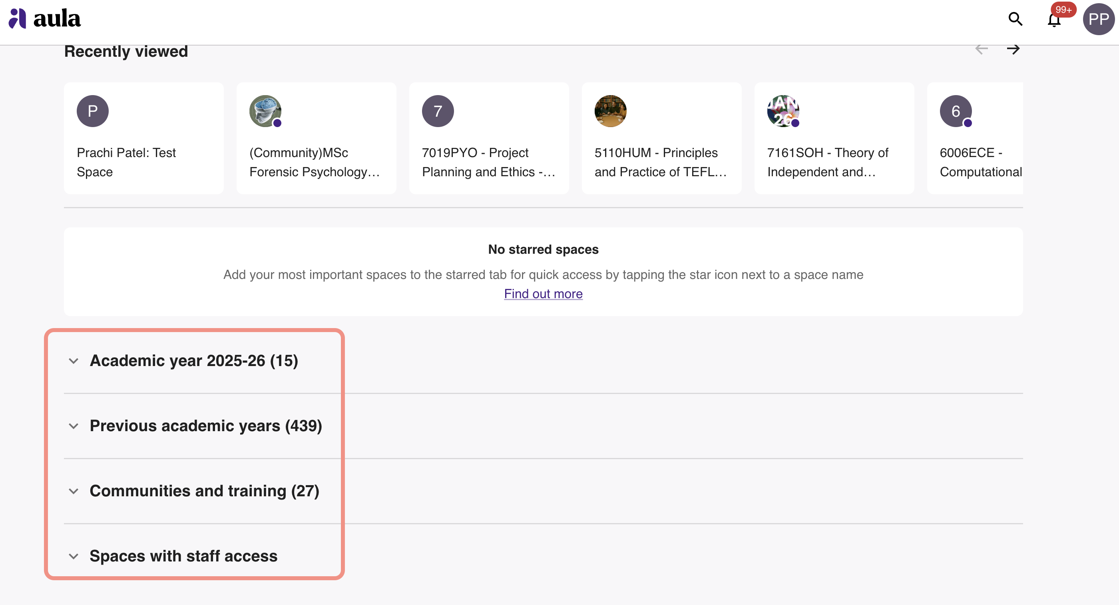
Task: Click the Spaces with staff access heading
Action: click(x=183, y=556)
